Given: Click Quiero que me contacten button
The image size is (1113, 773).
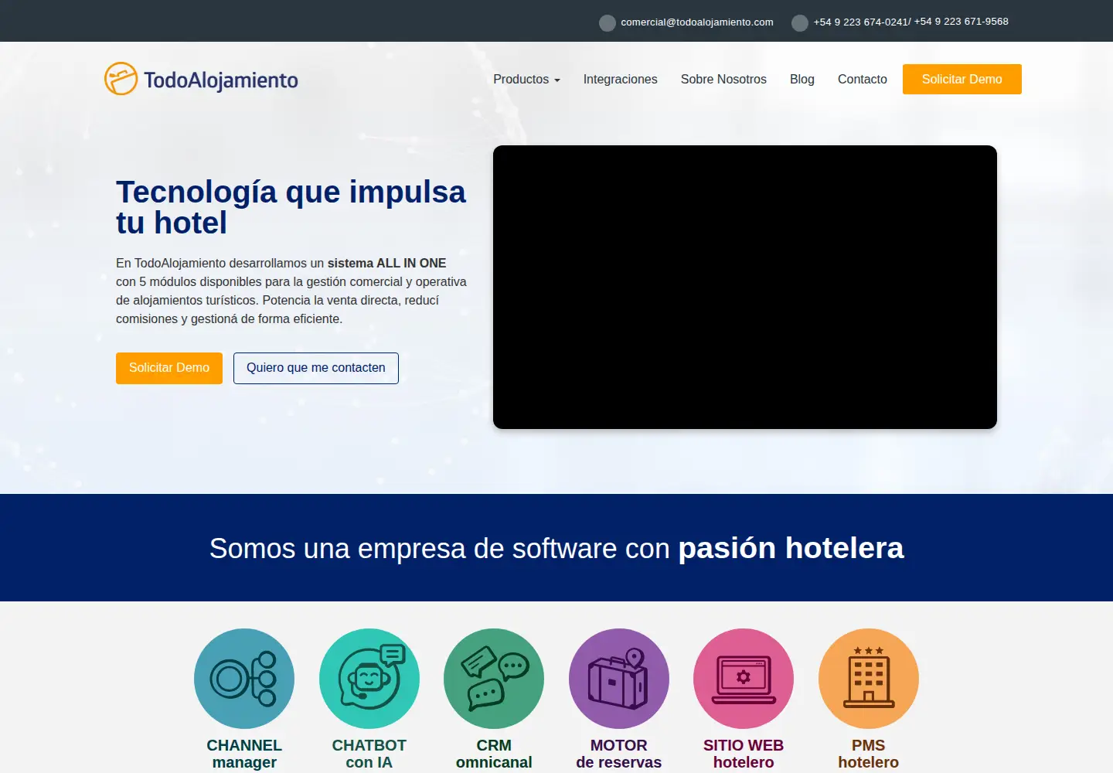Looking at the screenshot, I should pos(316,368).
